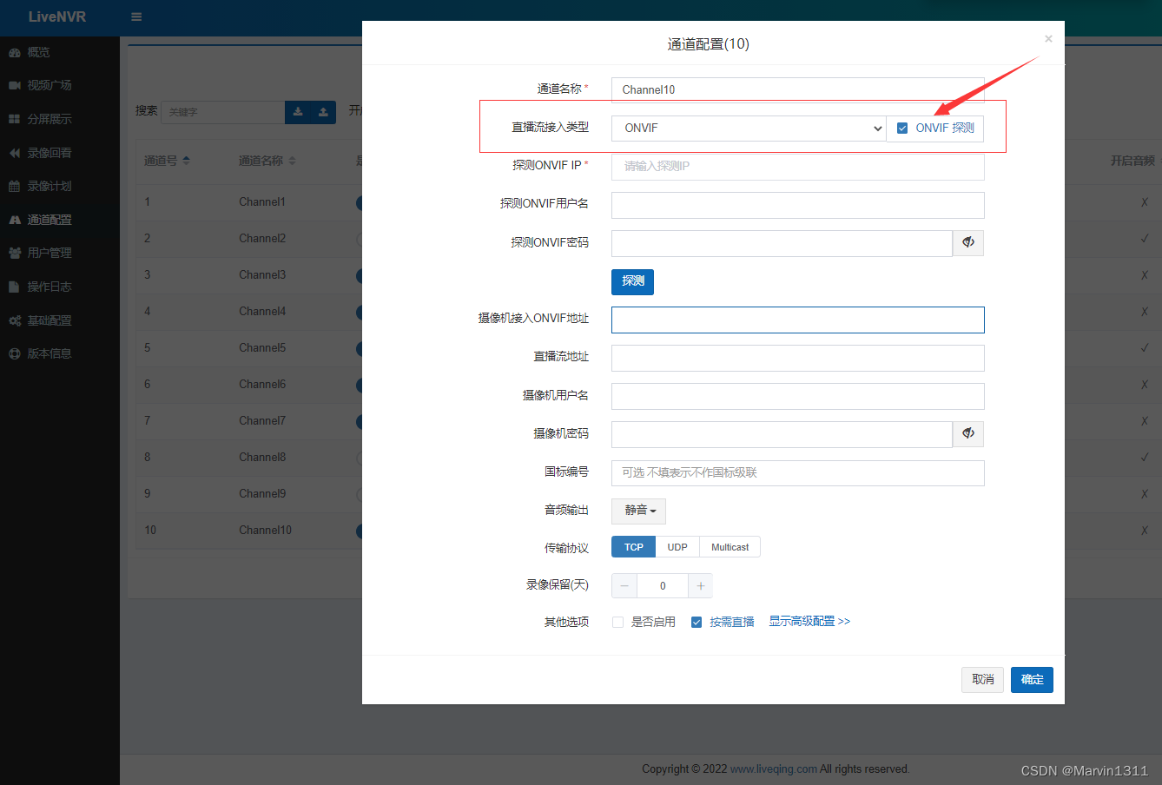Click Channel7 name in table
Viewport: 1162px width, 785px height.
262,421
